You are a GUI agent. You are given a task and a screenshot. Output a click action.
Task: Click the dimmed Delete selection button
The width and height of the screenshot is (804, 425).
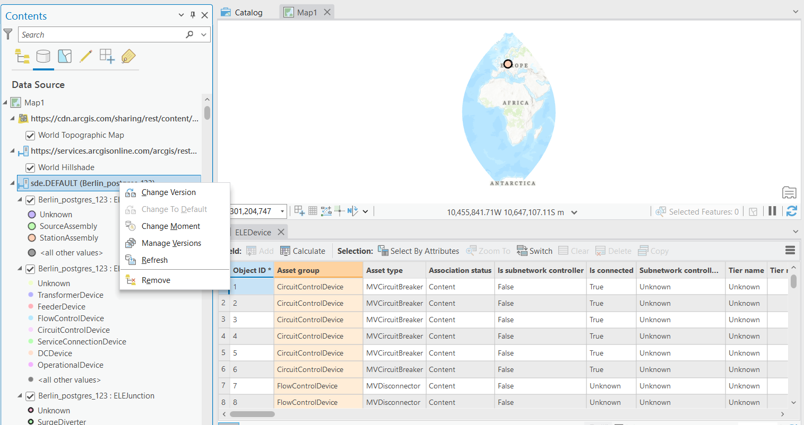(x=613, y=251)
